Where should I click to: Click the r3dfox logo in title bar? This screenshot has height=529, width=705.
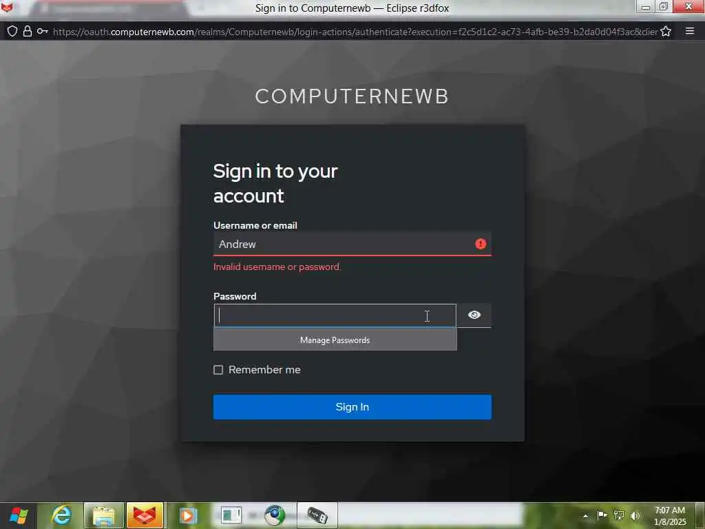[7, 6]
